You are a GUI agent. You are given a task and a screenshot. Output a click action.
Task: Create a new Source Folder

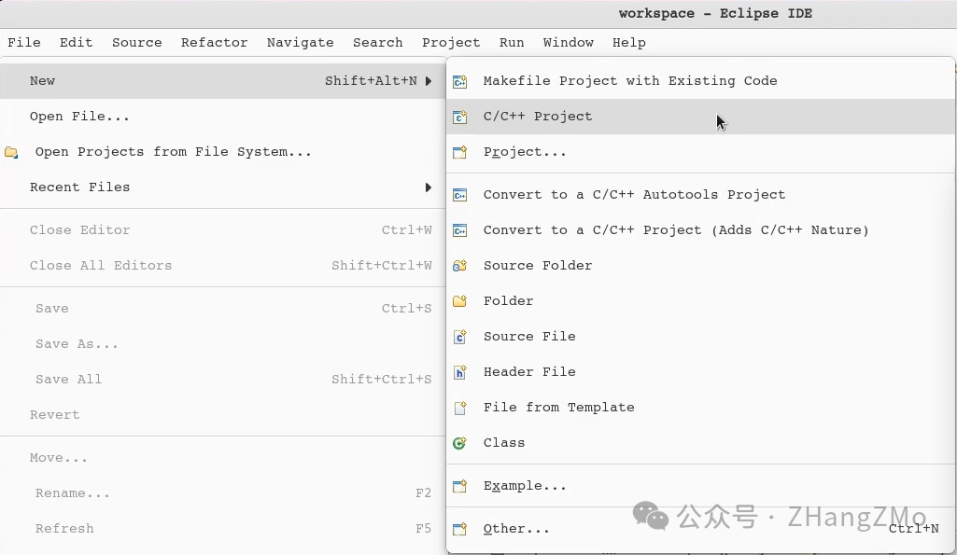point(700,266)
